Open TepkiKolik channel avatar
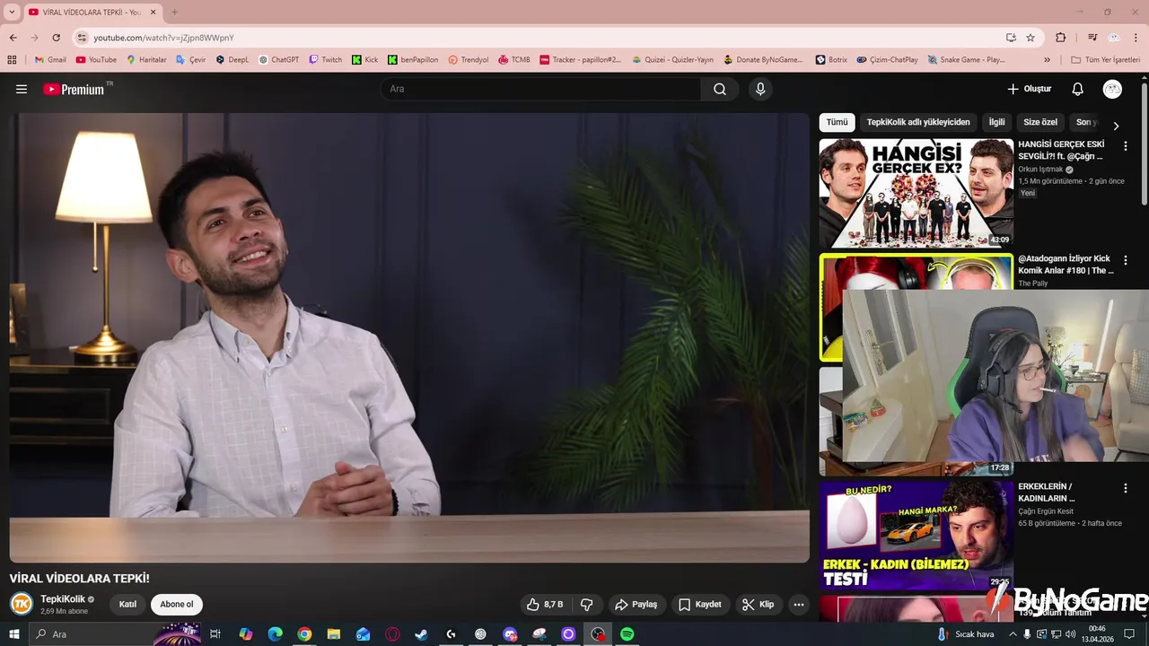The width and height of the screenshot is (1149, 646). pyautogui.click(x=22, y=604)
